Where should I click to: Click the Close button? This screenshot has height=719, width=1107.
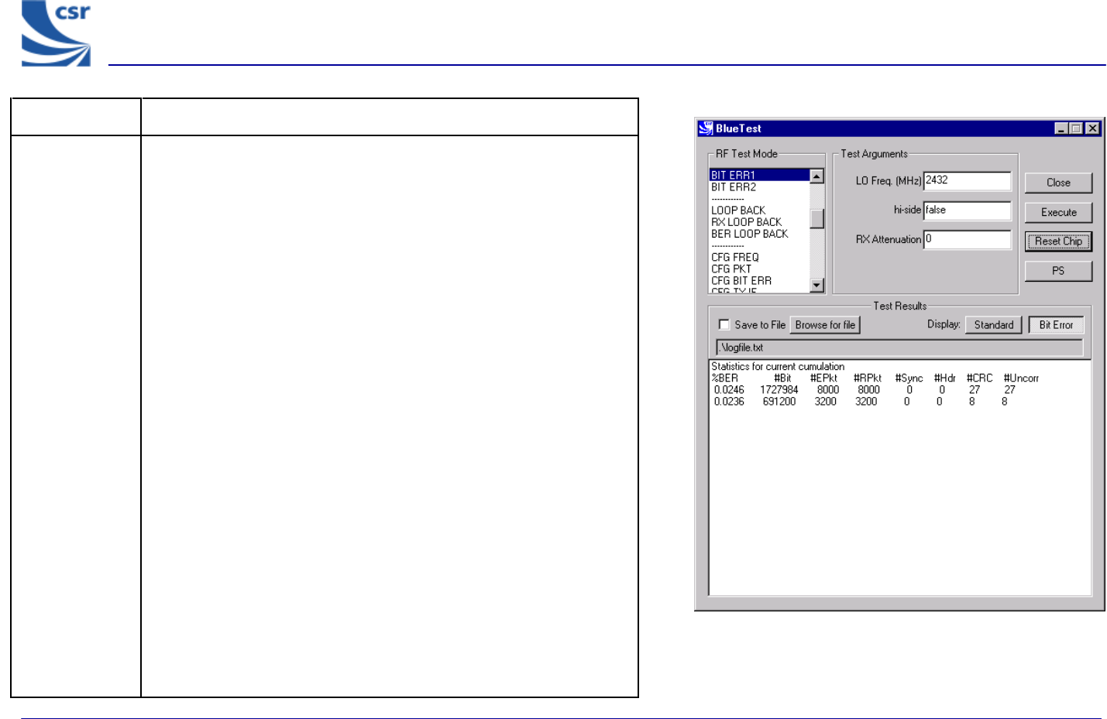1058,183
